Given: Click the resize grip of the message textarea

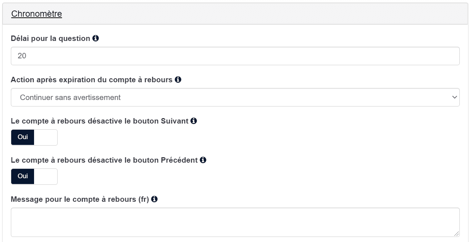Looking at the screenshot, I should tap(457, 234).
